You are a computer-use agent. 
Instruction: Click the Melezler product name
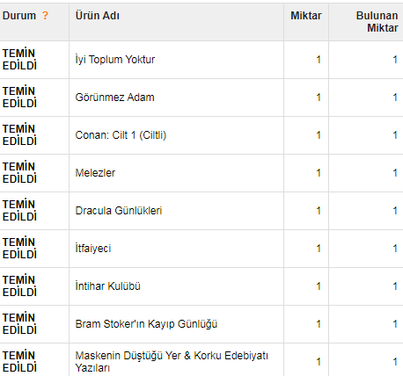point(95,173)
